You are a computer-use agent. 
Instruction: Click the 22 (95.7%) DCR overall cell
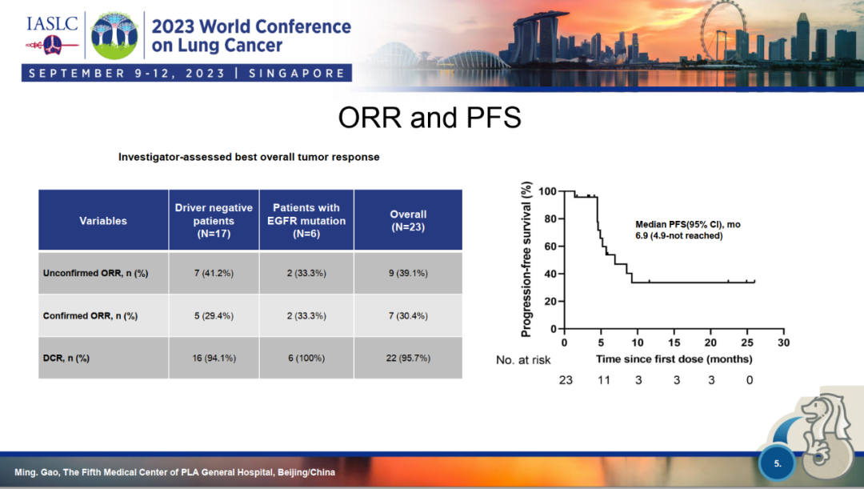(408, 358)
